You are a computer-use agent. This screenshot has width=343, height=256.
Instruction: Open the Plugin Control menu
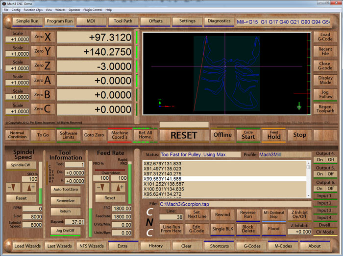click(x=93, y=10)
